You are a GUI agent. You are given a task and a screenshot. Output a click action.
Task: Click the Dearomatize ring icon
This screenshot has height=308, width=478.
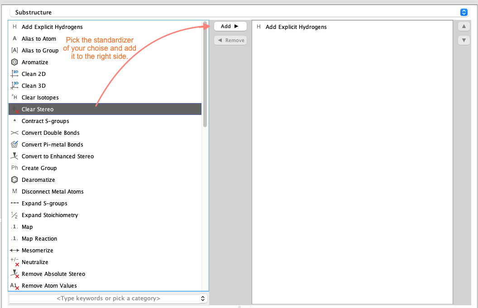14,180
